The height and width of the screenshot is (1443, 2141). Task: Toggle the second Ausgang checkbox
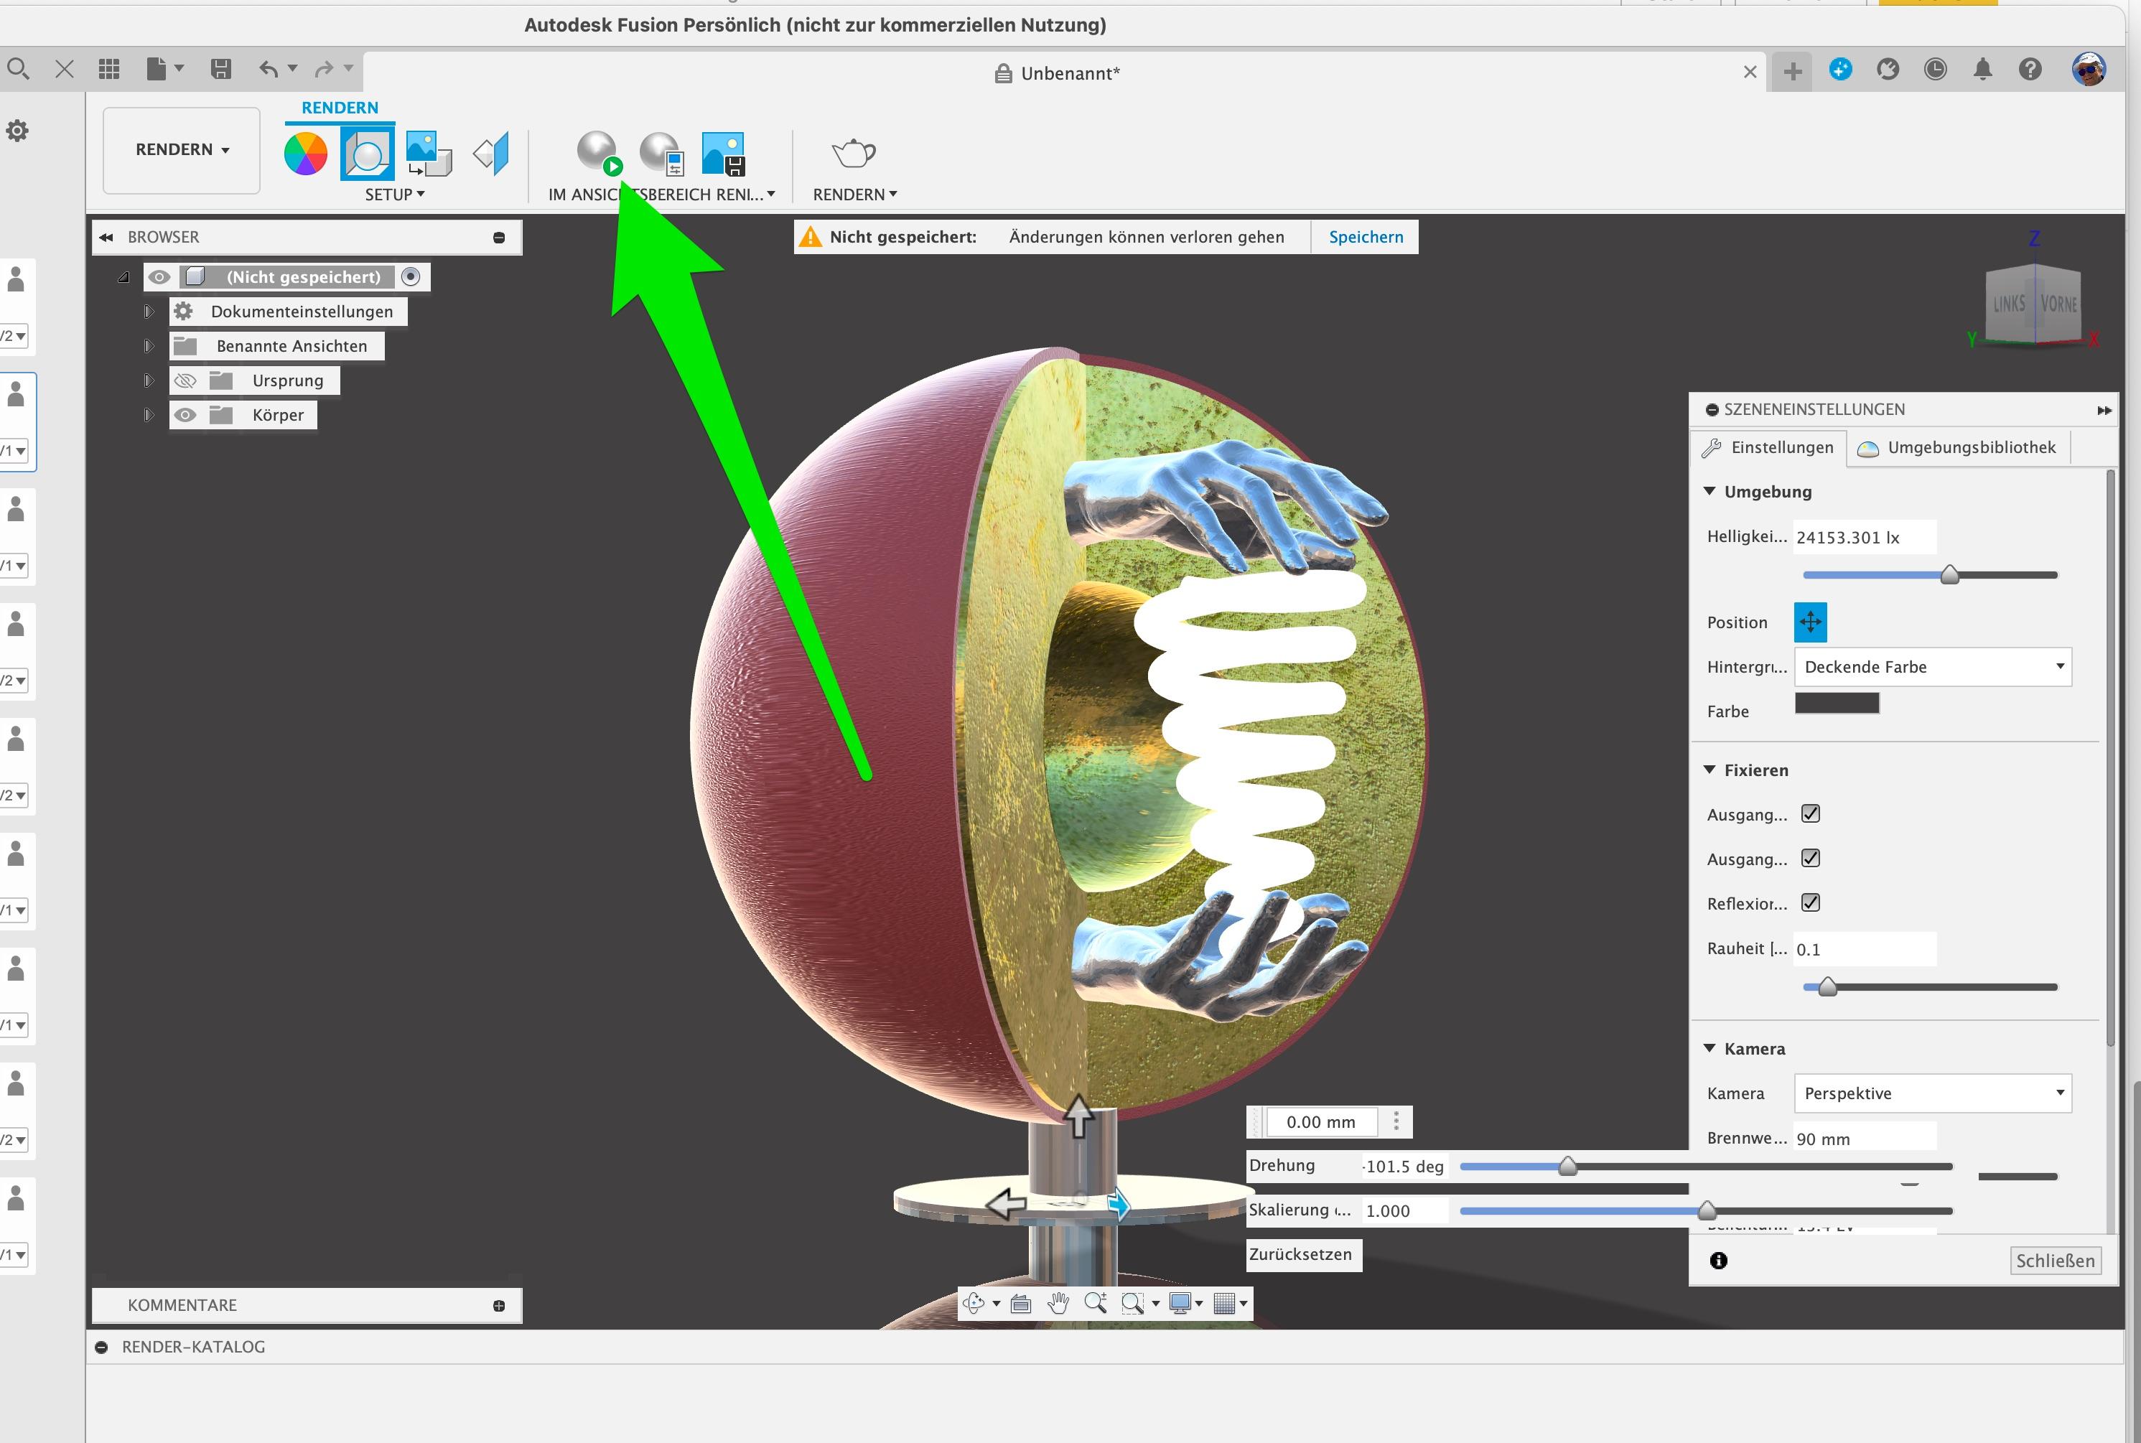1809,858
